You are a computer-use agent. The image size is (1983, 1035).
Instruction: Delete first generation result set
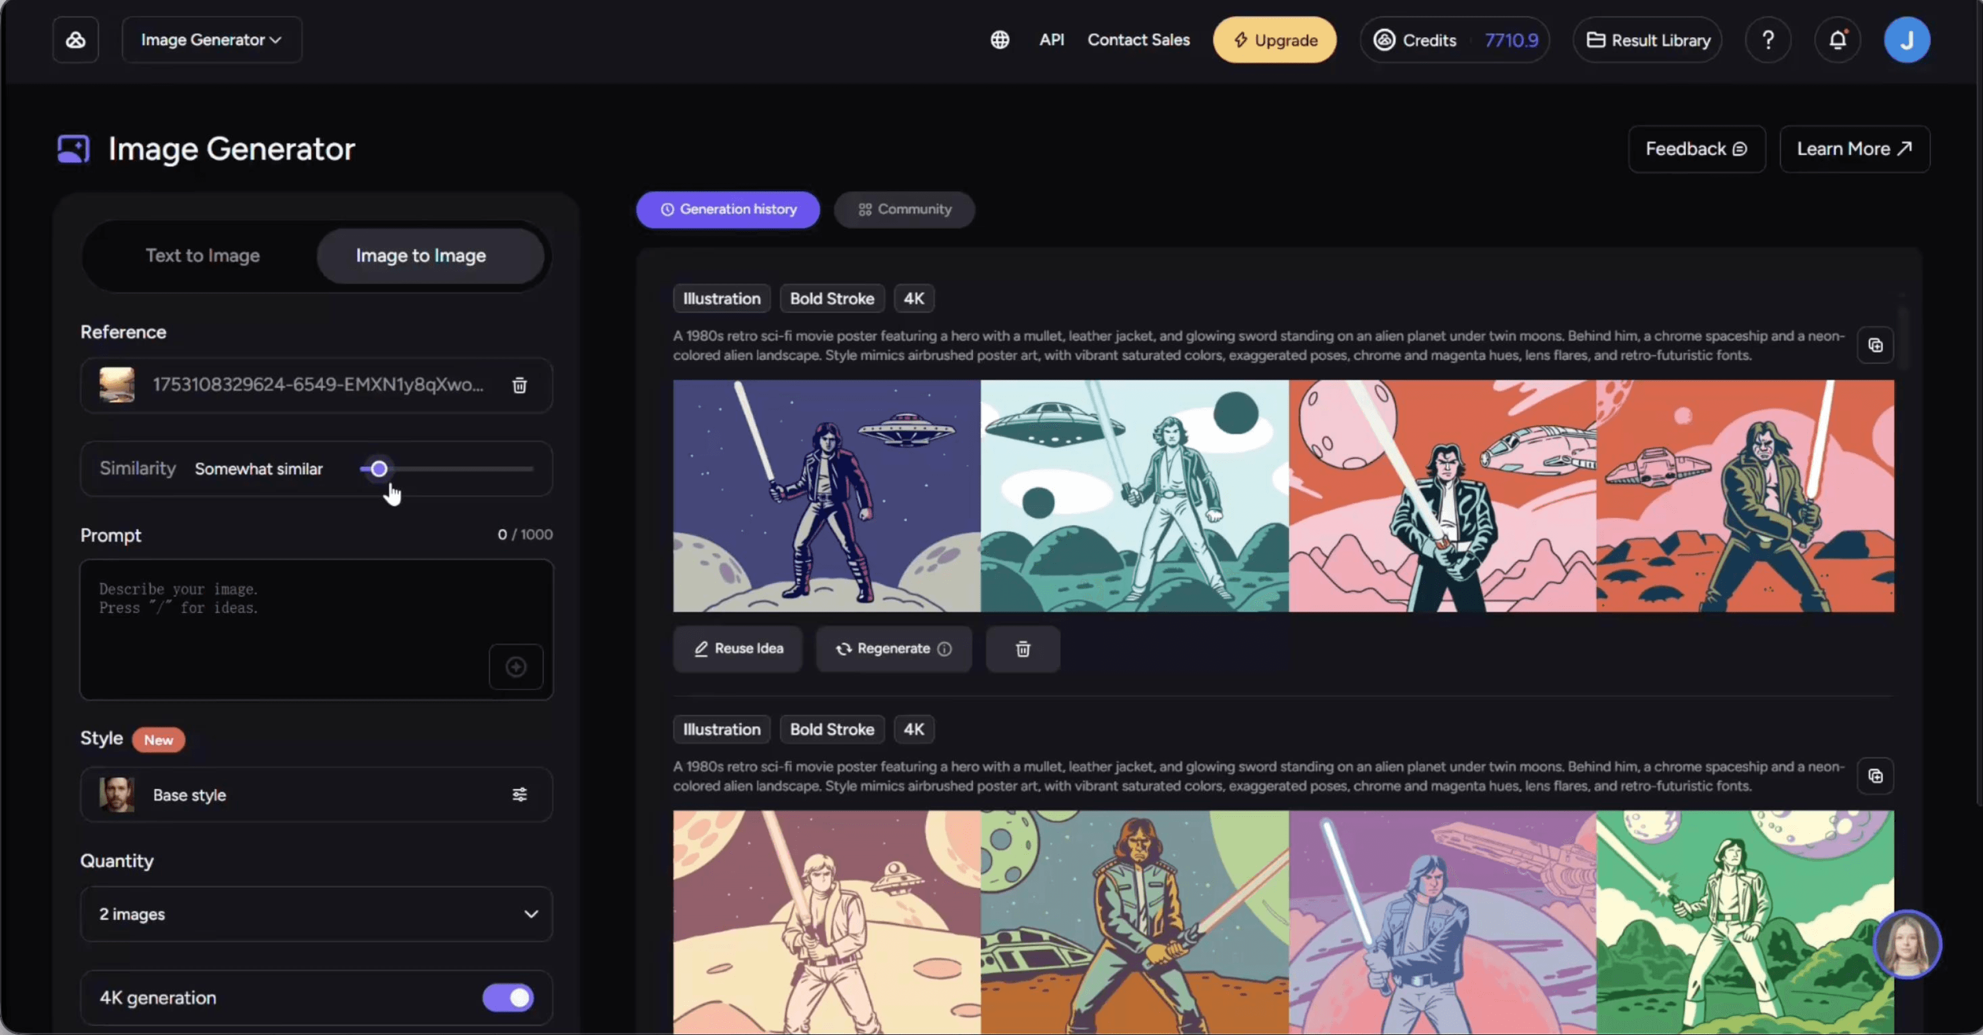(x=1022, y=649)
